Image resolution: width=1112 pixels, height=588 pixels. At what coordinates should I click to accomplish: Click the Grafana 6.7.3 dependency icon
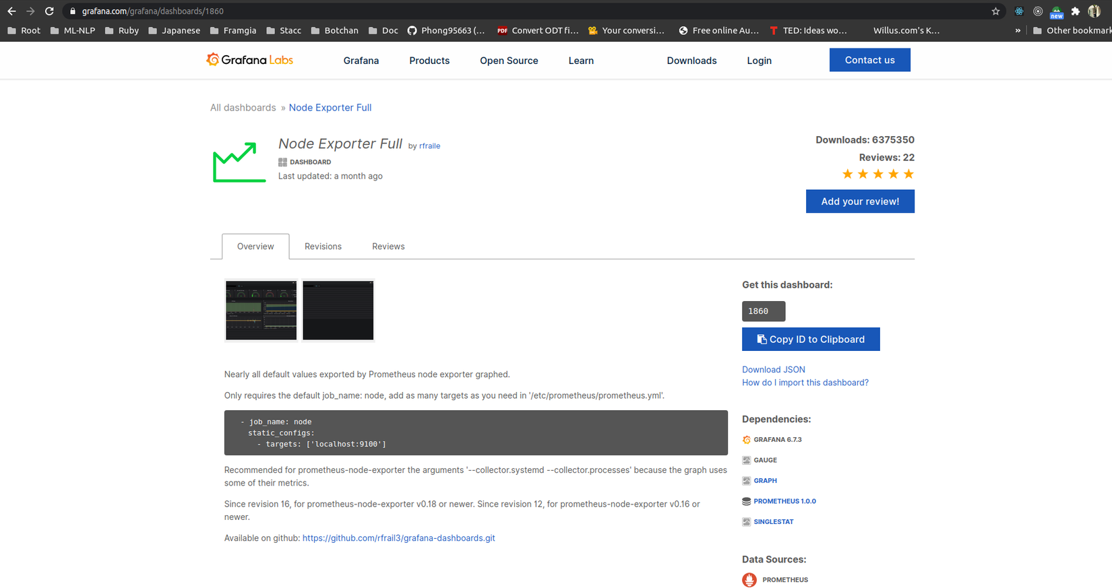[746, 440]
